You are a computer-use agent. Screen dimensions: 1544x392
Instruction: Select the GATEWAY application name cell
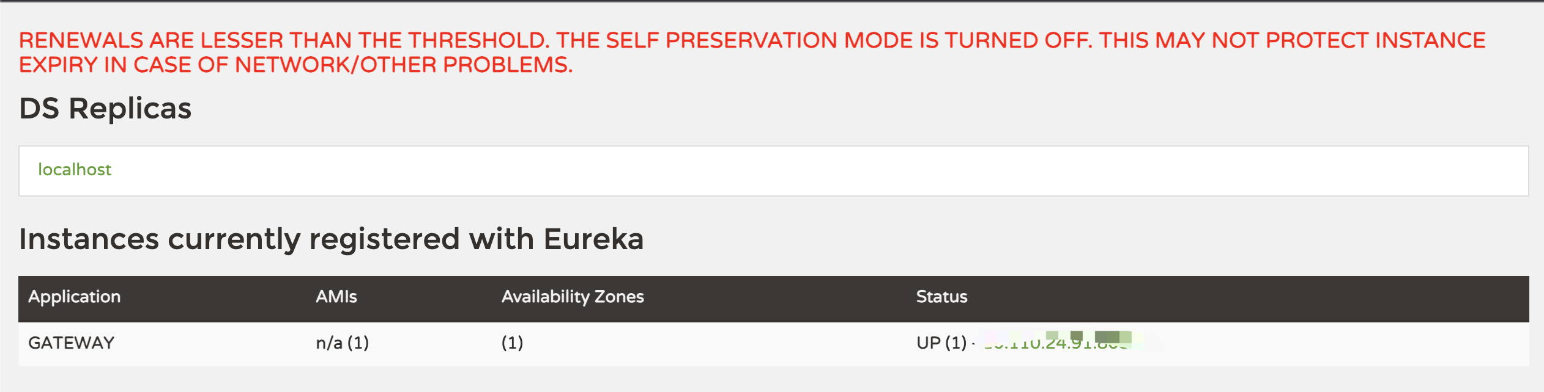pos(71,343)
